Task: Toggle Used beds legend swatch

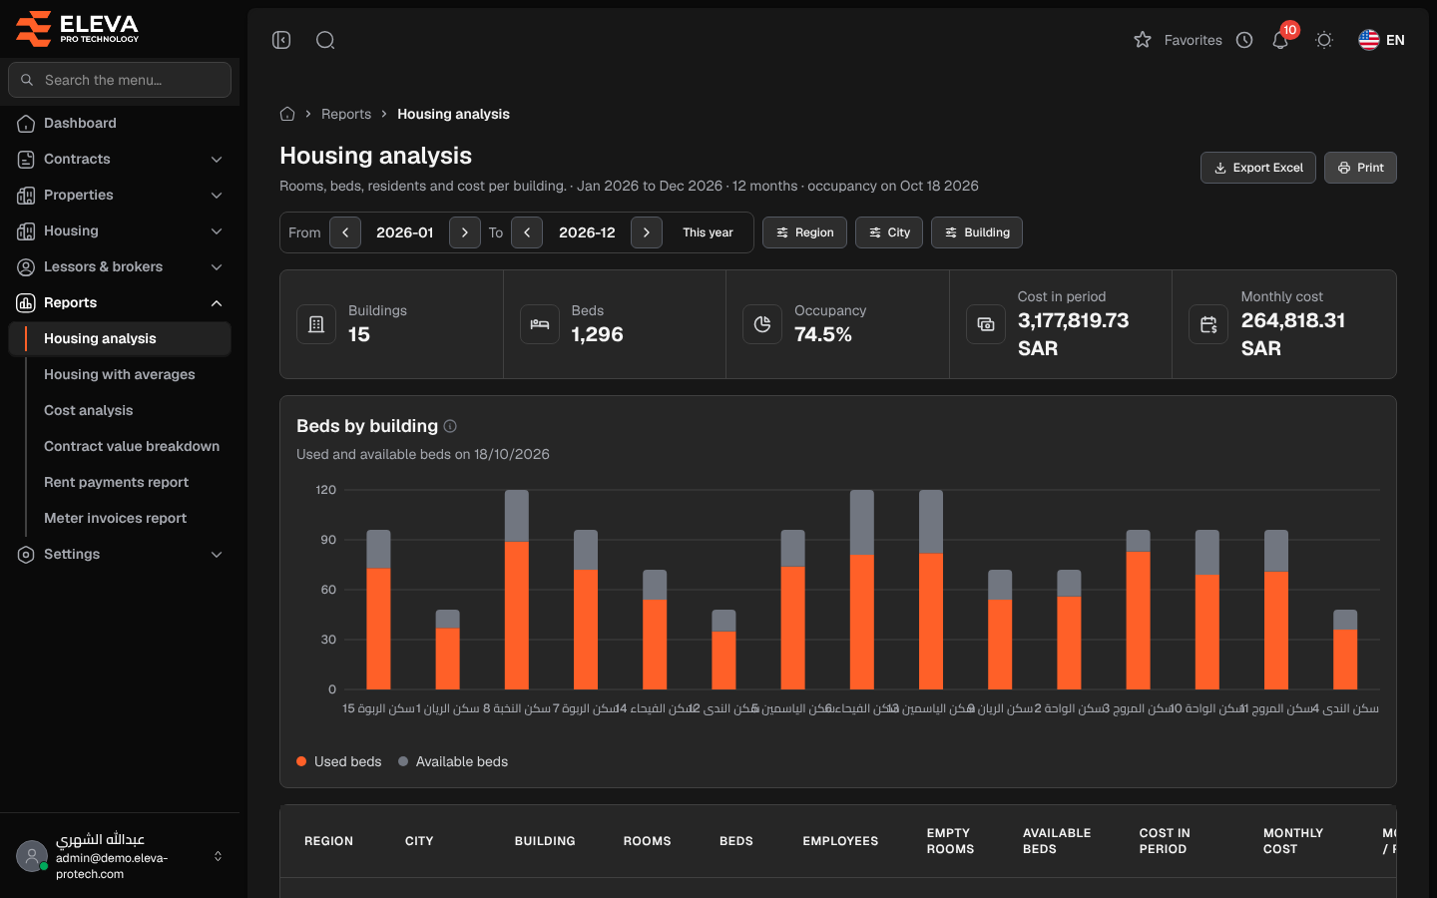Action: click(301, 761)
